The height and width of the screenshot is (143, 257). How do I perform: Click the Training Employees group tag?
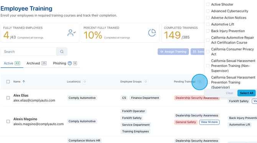[135, 132]
